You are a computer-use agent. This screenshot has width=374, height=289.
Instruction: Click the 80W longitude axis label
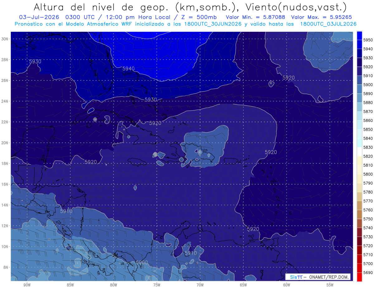113,285
